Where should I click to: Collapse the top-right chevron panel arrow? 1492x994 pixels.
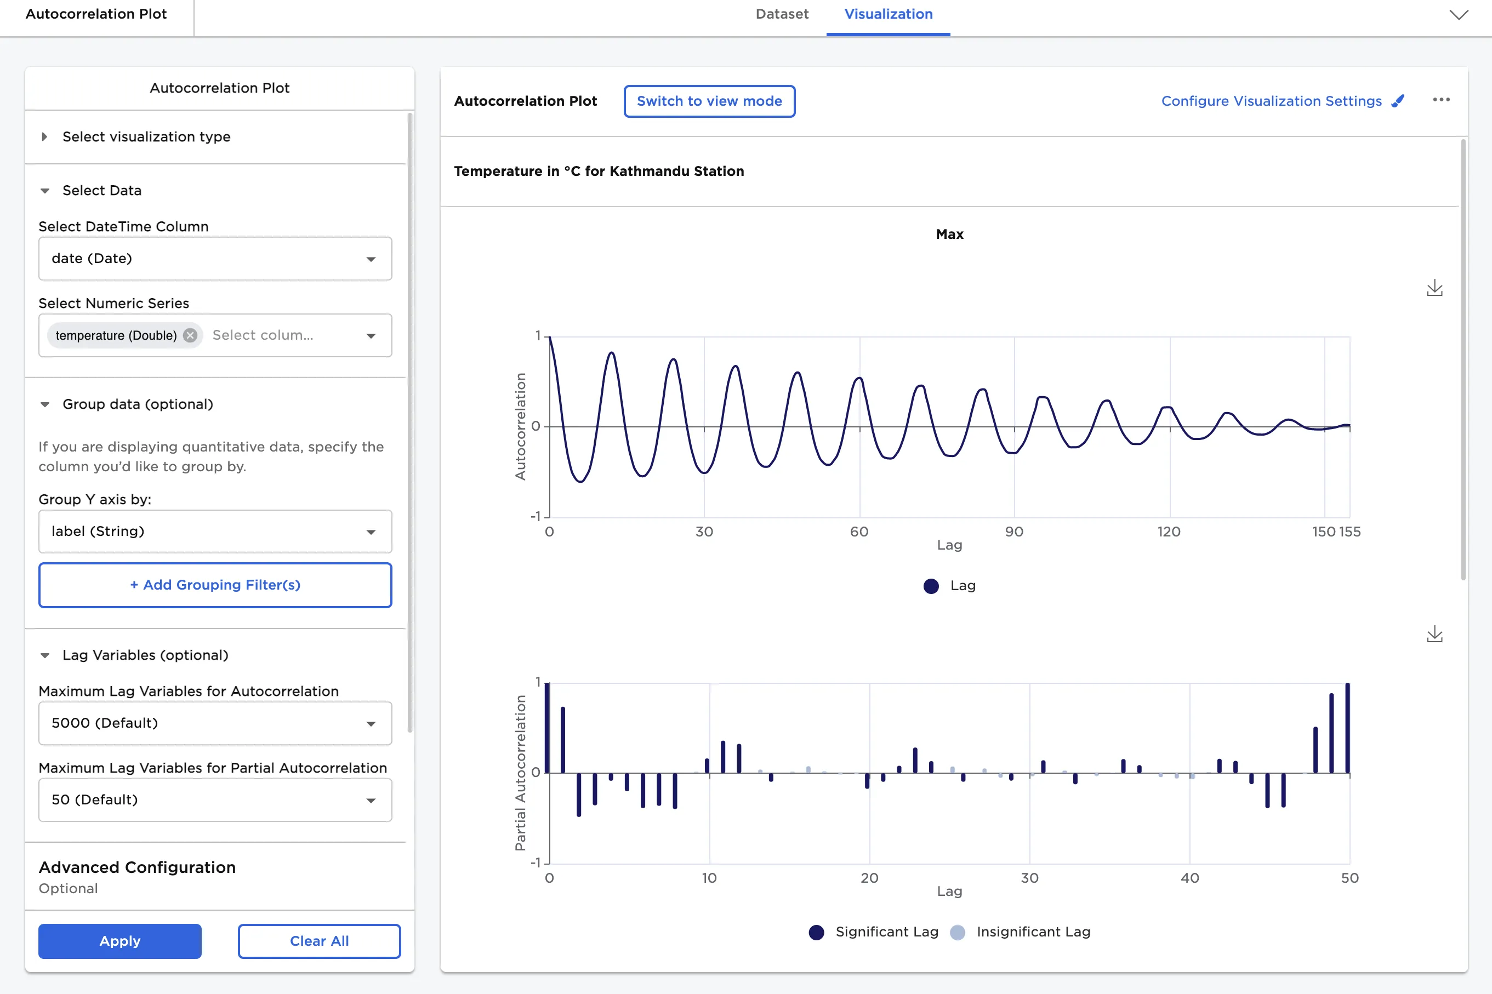[1459, 15]
